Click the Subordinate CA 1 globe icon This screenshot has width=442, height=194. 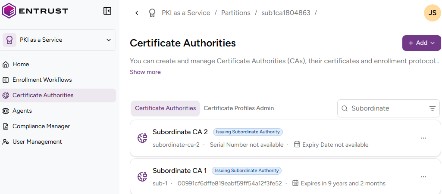142,177
